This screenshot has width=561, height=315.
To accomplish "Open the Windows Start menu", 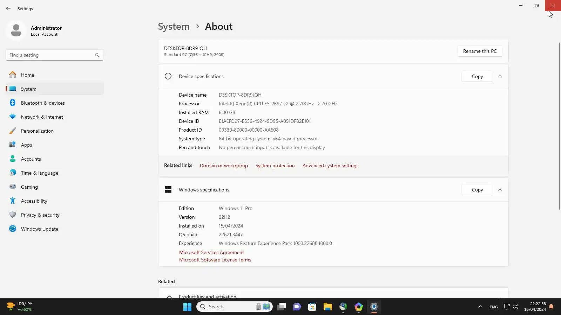I will pyautogui.click(x=187, y=307).
